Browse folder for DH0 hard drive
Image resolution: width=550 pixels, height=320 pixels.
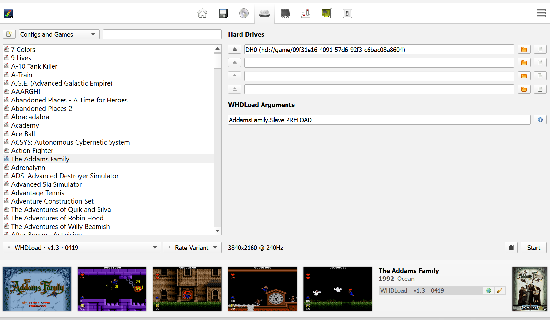(x=524, y=49)
